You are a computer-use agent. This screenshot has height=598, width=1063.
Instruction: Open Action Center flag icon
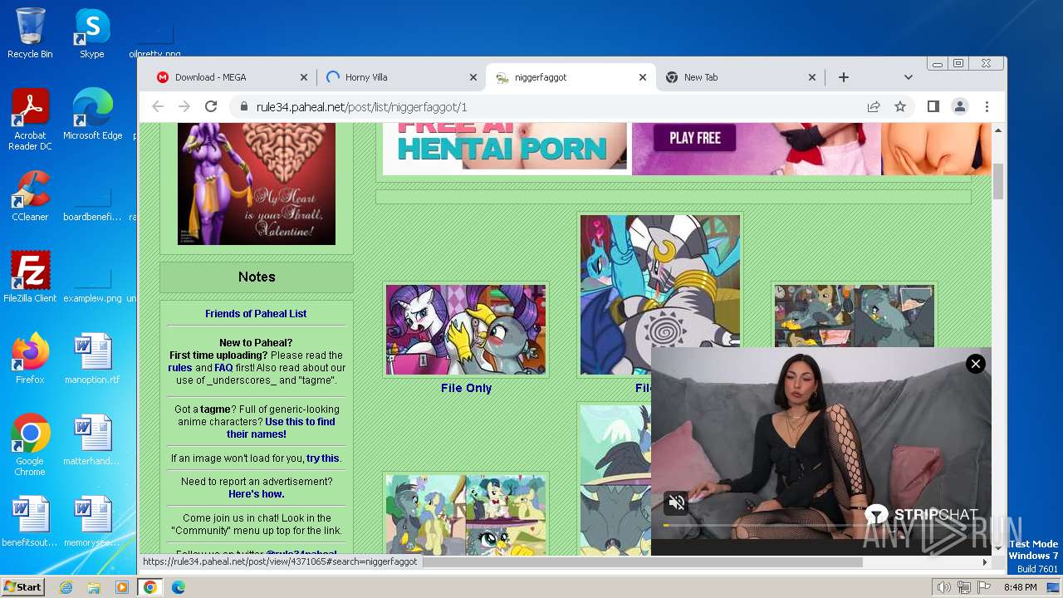coord(984,587)
